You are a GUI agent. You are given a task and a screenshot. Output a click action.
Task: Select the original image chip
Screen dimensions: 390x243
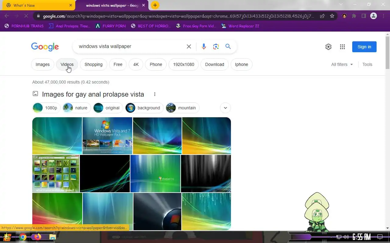coord(108,108)
